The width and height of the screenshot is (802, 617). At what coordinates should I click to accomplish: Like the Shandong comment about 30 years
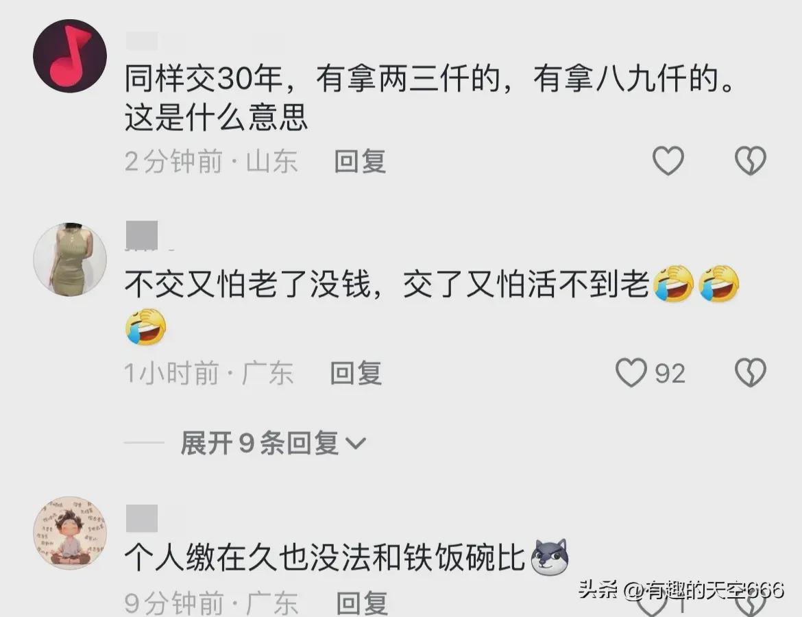pyautogui.click(x=668, y=160)
